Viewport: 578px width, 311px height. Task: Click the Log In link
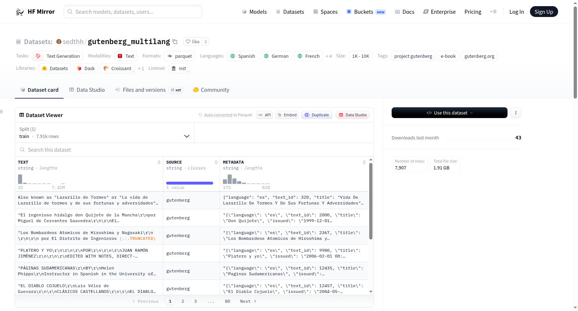pyautogui.click(x=517, y=12)
